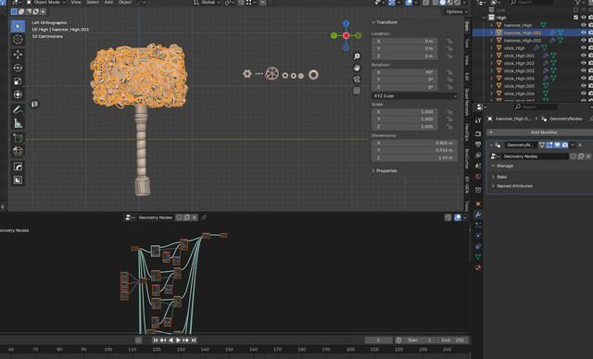Collapse the High collection
The width and height of the screenshot is (593, 359).
coord(484,18)
